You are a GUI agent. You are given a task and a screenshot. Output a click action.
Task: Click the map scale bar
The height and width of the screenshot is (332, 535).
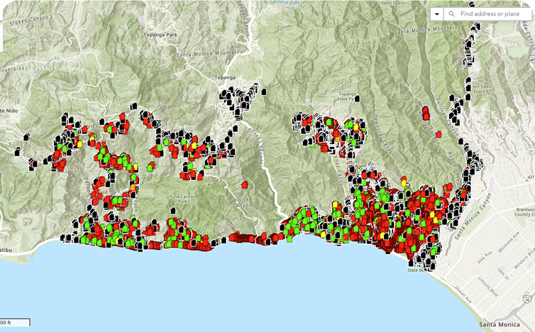coord(15,323)
